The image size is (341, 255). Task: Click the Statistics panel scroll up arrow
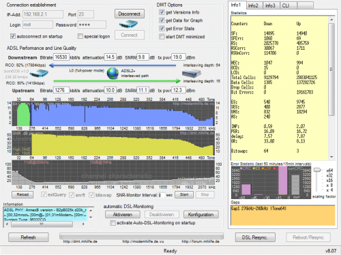[x=331, y=20]
